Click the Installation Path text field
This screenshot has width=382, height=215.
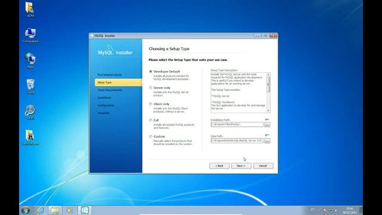point(237,125)
